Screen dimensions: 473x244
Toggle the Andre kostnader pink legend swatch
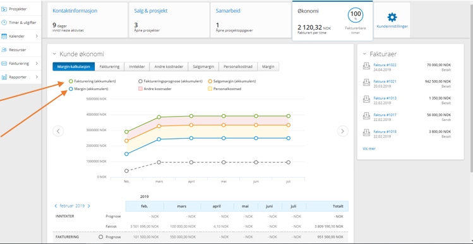[140, 89]
